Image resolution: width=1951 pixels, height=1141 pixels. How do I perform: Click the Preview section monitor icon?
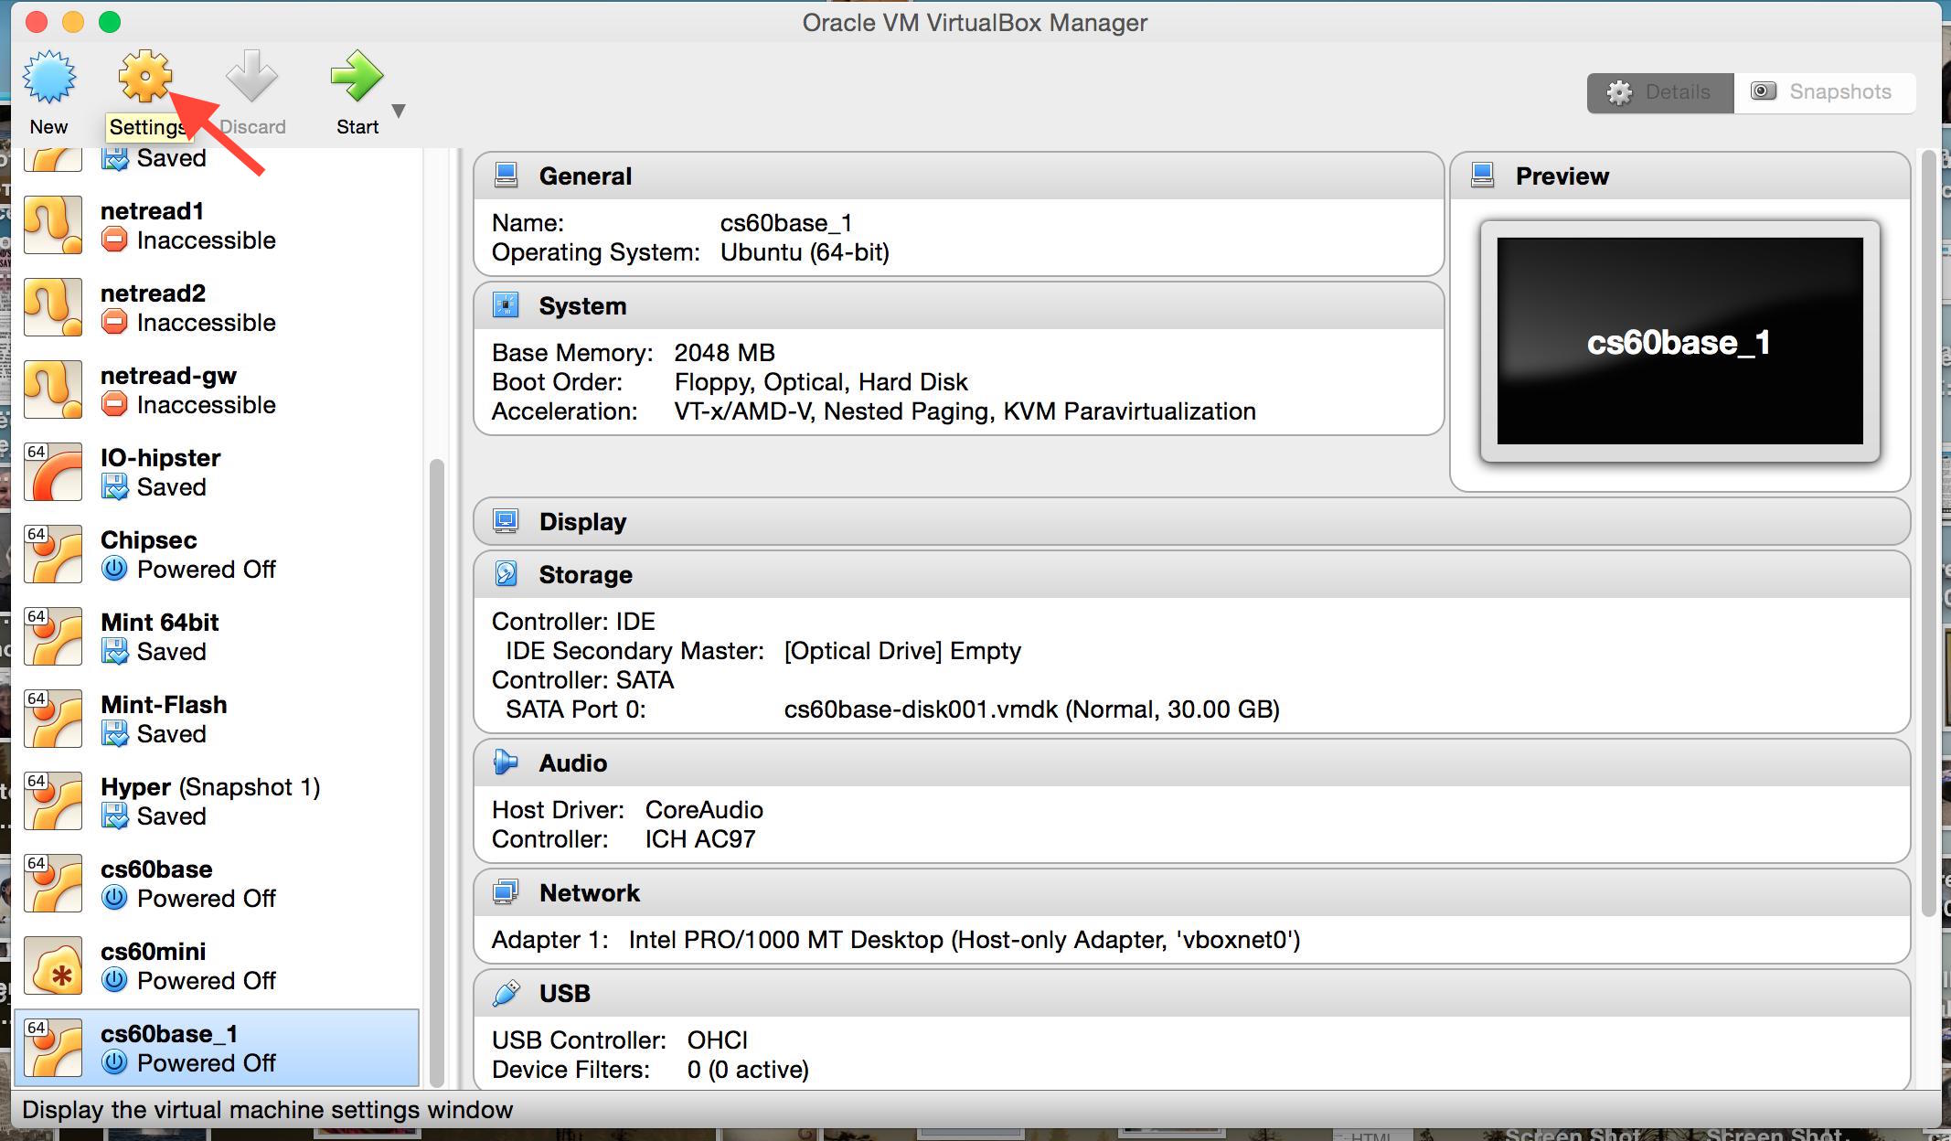[x=1482, y=176]
